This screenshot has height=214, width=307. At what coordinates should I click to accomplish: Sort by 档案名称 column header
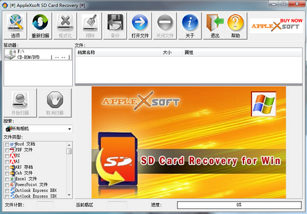pos(118,53)
